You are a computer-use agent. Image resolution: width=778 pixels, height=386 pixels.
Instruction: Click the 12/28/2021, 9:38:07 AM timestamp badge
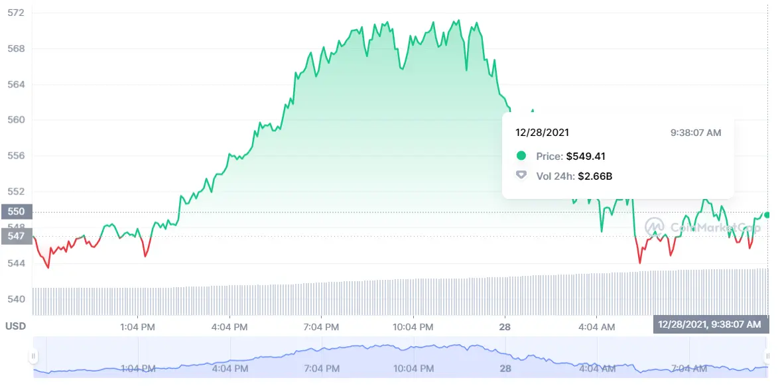tap(710, 325)
